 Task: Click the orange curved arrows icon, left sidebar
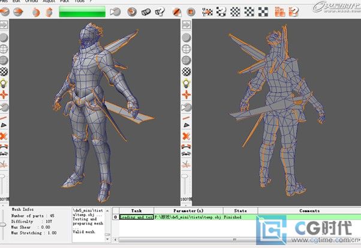pos(4,147)
